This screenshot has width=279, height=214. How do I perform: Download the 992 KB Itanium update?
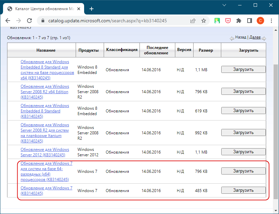[x=244, y=133]
